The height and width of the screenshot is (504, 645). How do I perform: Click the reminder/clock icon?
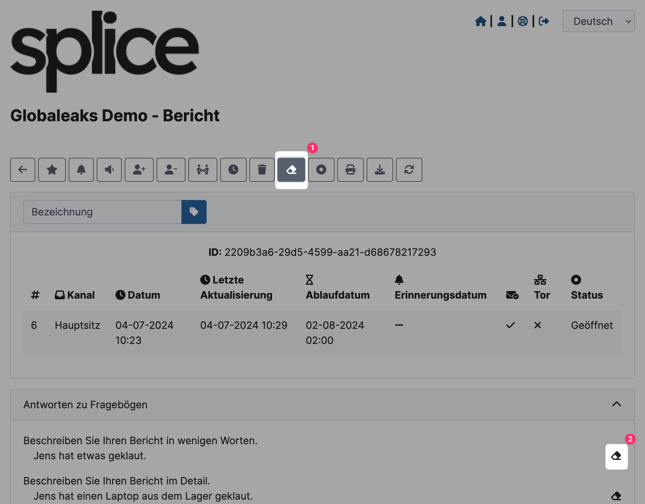(x=233, y=169)
